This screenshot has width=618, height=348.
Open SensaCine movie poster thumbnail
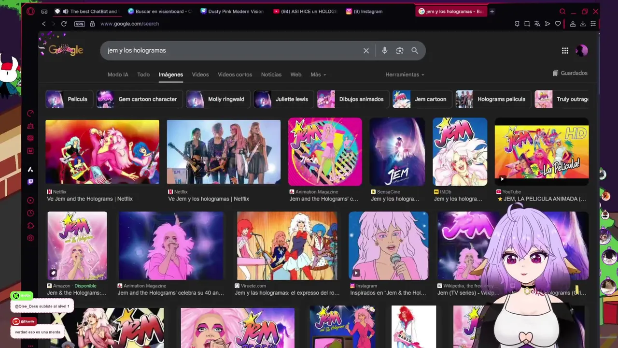click(397, 152)
